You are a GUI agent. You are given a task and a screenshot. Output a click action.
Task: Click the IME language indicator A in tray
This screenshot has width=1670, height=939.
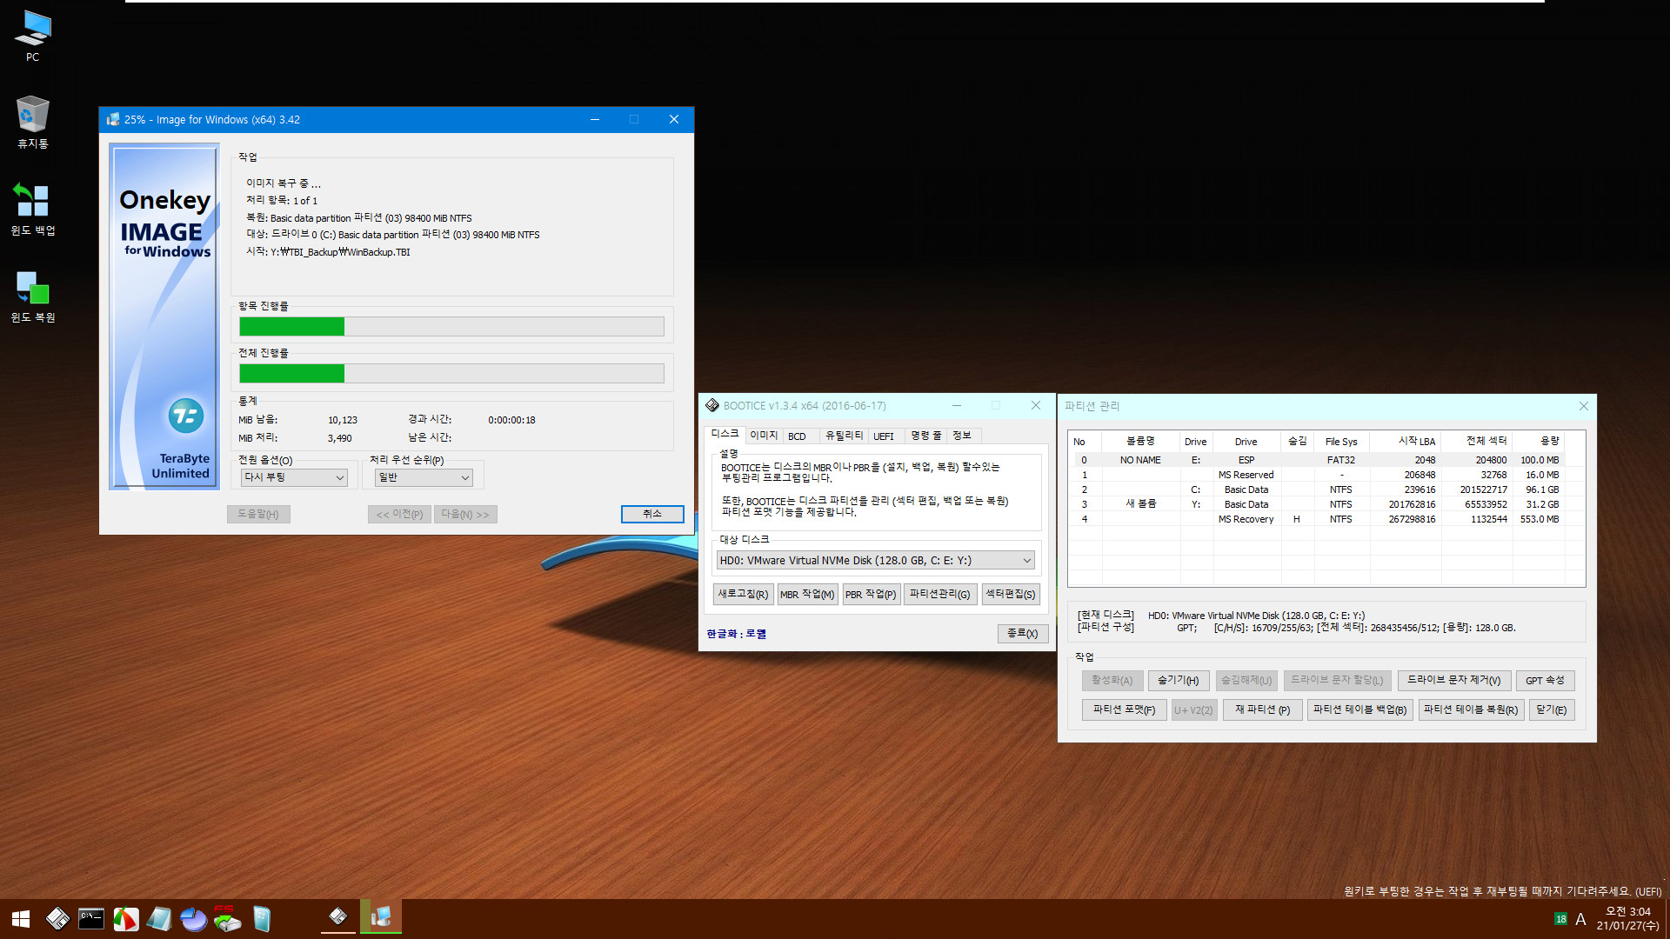click(x=1580, y=919)
